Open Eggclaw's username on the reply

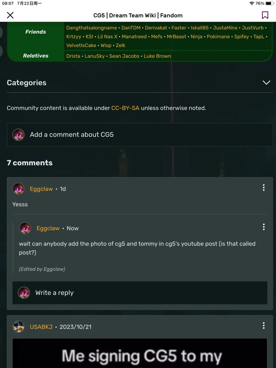tap(48, 228)
